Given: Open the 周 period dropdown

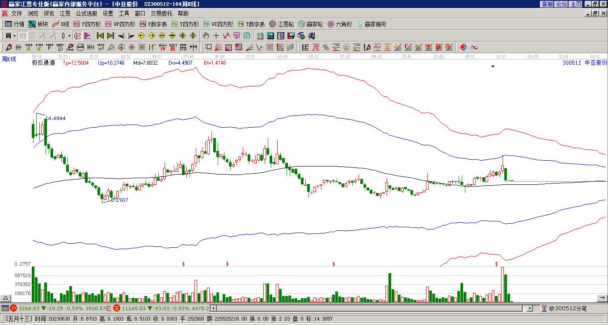Looking at the screenshot, I should [x=10, y=36].
